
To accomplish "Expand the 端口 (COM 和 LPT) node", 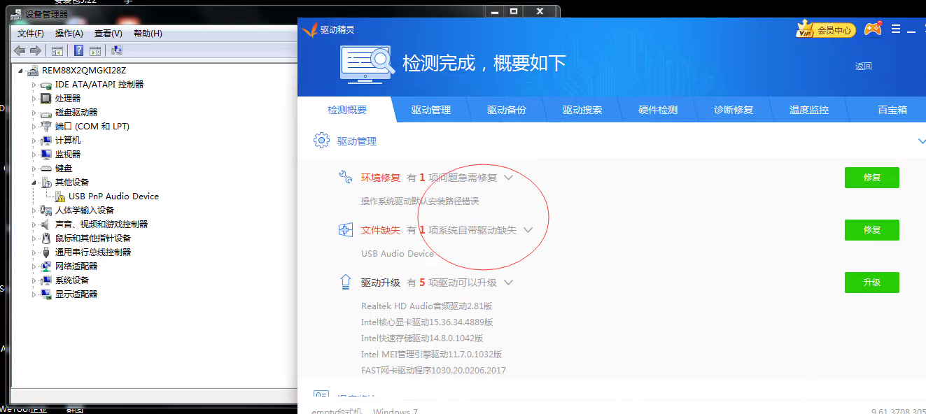I will 34,126.
